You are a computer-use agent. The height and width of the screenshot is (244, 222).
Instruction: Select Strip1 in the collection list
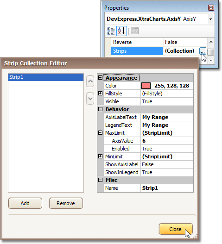[x=46, y=77]
